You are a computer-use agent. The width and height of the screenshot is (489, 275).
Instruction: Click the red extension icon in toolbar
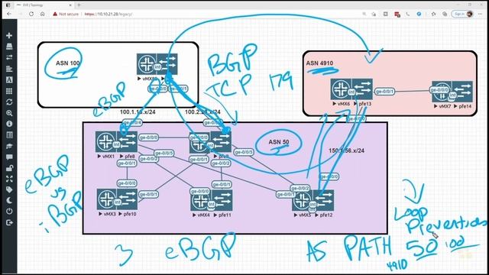coord(397,15)
